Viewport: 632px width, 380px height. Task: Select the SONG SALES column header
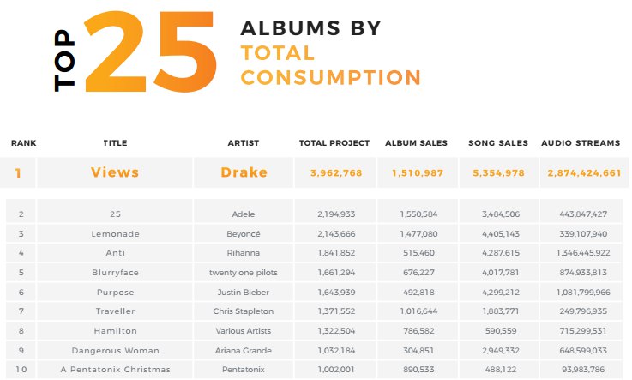(x=498, y=143)
